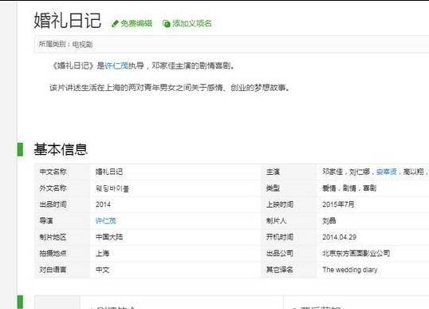This screenshot has width=429, height=309.
Task: Select the 出品时间 label
Action: click(53, 204)
